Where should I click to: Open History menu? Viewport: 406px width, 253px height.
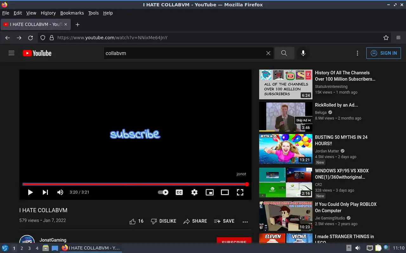[48, 13]
